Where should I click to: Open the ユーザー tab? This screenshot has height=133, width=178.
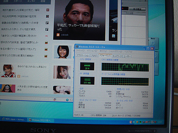coord(127,56)
